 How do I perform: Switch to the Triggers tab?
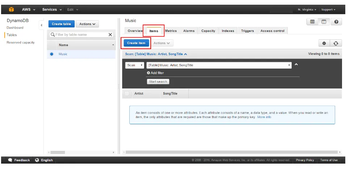pyautogui.click(x=247, y=31)
